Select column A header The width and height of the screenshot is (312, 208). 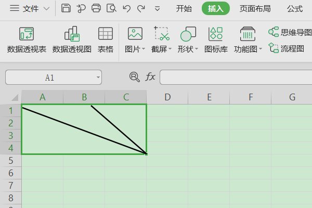click(x=43, y=97)
